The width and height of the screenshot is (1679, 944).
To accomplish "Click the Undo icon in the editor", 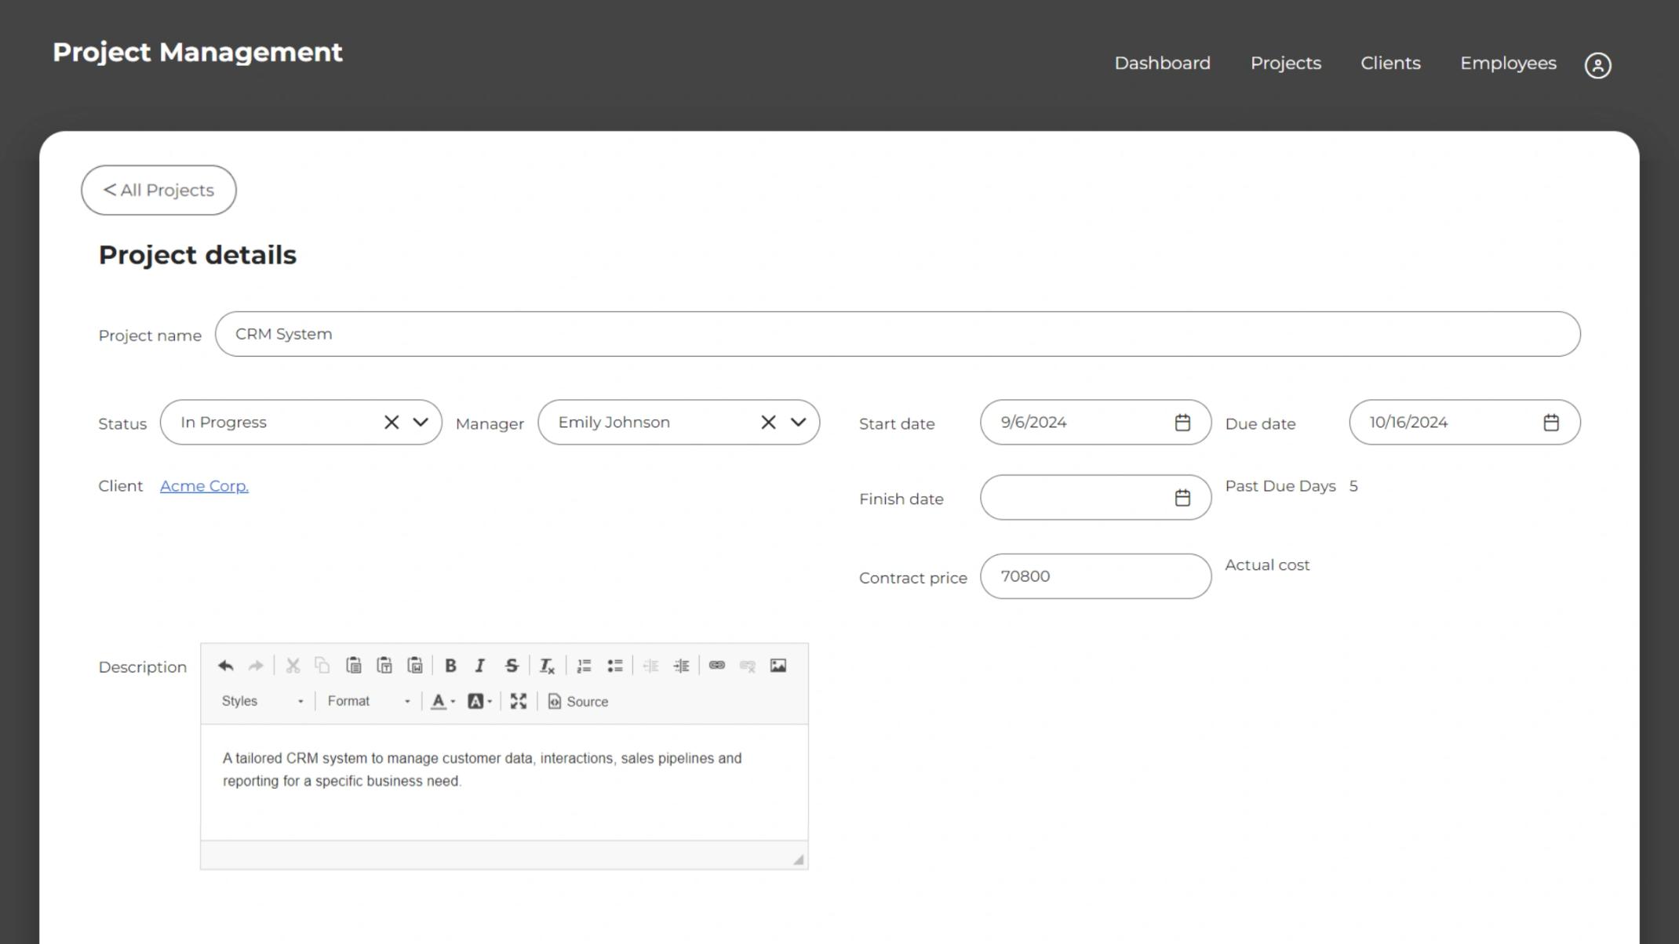I will click(226, 666).
